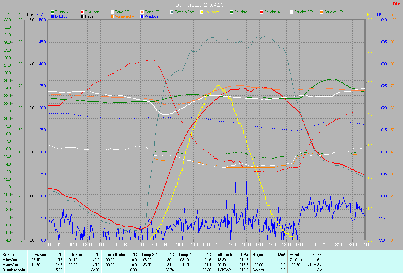Select the 'Regen*' legend label

click(x=91, y=16)
